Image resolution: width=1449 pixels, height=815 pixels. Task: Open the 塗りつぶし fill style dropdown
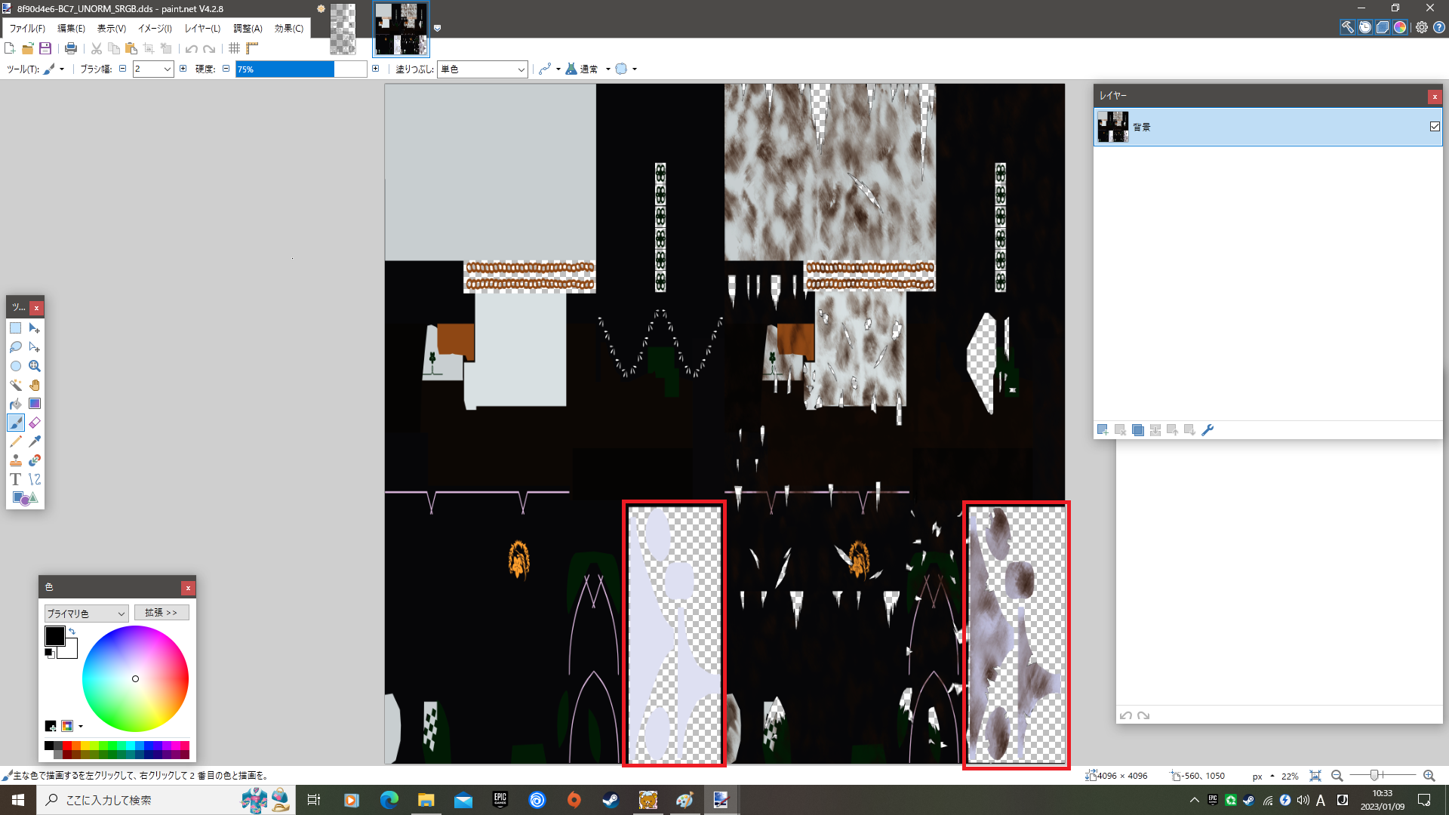coord(482,69)
